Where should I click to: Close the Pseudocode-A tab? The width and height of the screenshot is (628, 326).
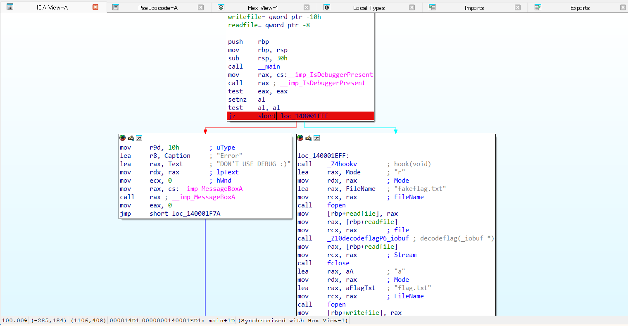tap(201, 7)
